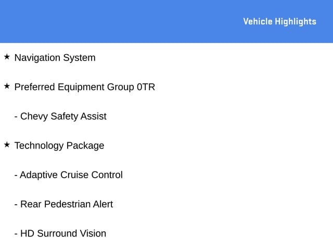Choose the Rear Pedestrian Alert entry

pos(67,204)
